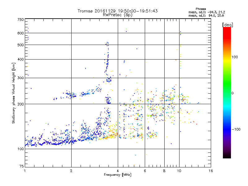Click the x-axis label "16"
The height and width of the screenshot is (186, 248).
pyautogui.click(x=211, y=171)
